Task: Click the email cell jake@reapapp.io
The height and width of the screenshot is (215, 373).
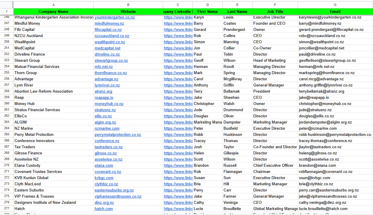Action: coord(335,98)
